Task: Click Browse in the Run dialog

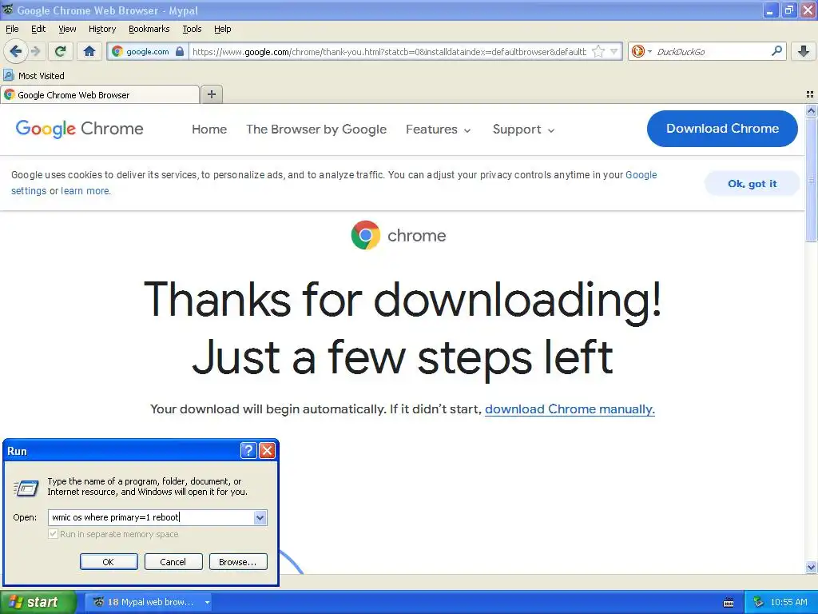Action: 238,562
